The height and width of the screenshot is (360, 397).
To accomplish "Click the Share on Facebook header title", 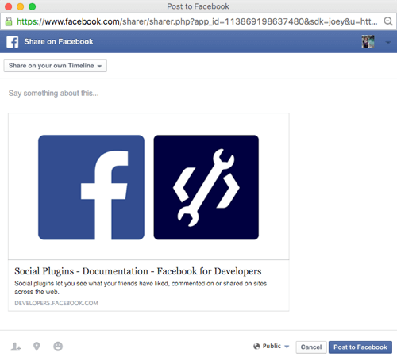I will pyautogui.click(x=59, y=42).
